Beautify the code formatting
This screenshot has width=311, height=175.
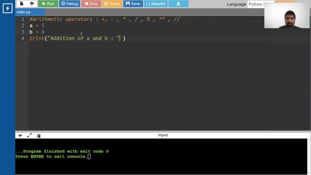pyautogui.click(x=156, y=3)
